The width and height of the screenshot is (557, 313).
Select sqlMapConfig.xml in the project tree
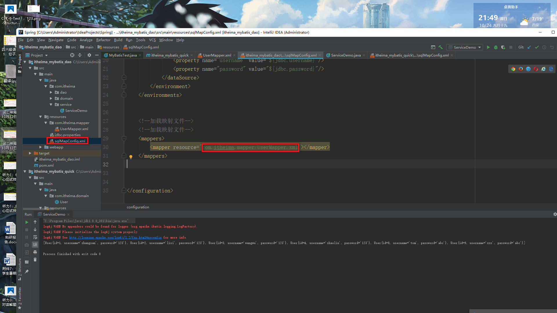(x=70, y=141)
